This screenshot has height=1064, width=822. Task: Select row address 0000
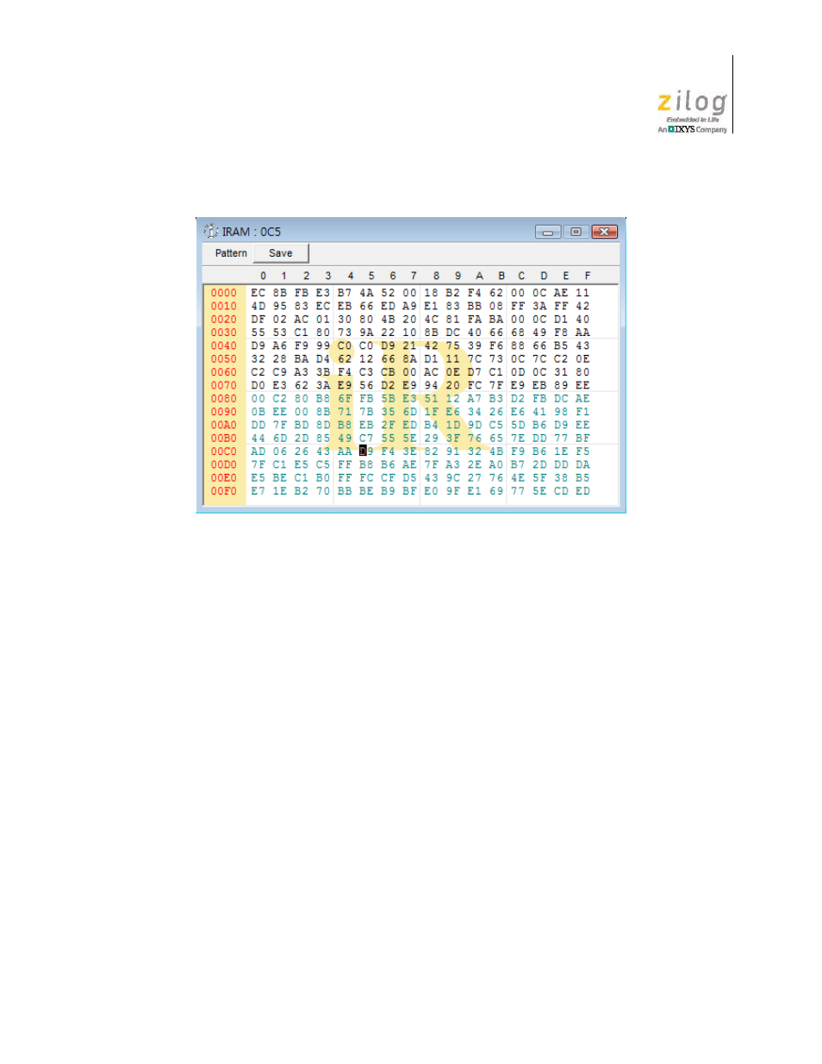[224, 293]
